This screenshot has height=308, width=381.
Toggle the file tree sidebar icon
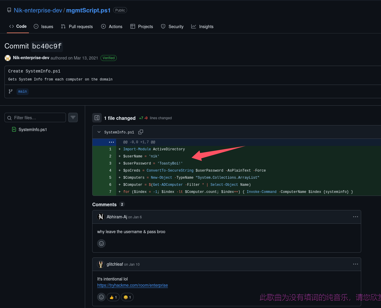pos(97,118)
